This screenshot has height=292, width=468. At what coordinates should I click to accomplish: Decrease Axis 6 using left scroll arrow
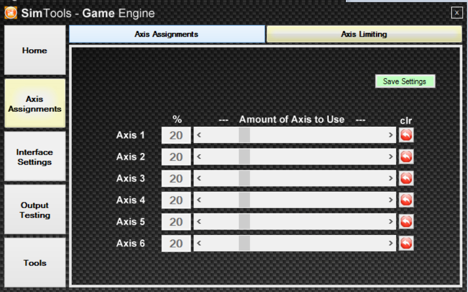click(199, 243)
